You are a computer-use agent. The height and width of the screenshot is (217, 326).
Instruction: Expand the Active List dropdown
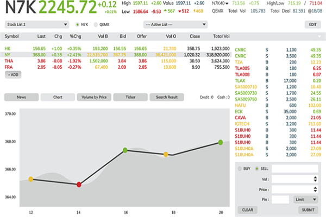175,24
